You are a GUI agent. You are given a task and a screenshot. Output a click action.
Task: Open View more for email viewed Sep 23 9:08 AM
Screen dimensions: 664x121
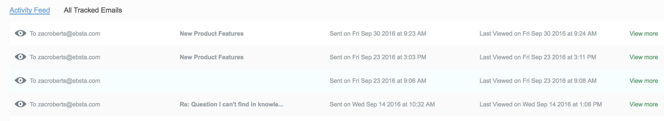pos(643,81)
